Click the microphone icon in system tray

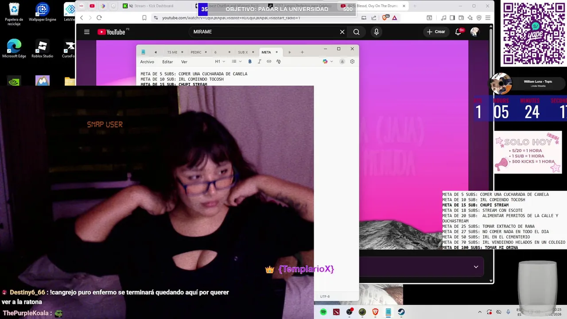(x=508, y=312)
